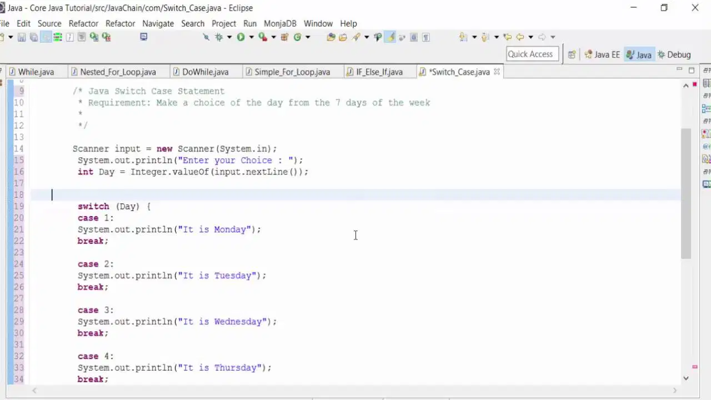Minimize the editor area
711x400 pixels.
click(x=679, y=70)
